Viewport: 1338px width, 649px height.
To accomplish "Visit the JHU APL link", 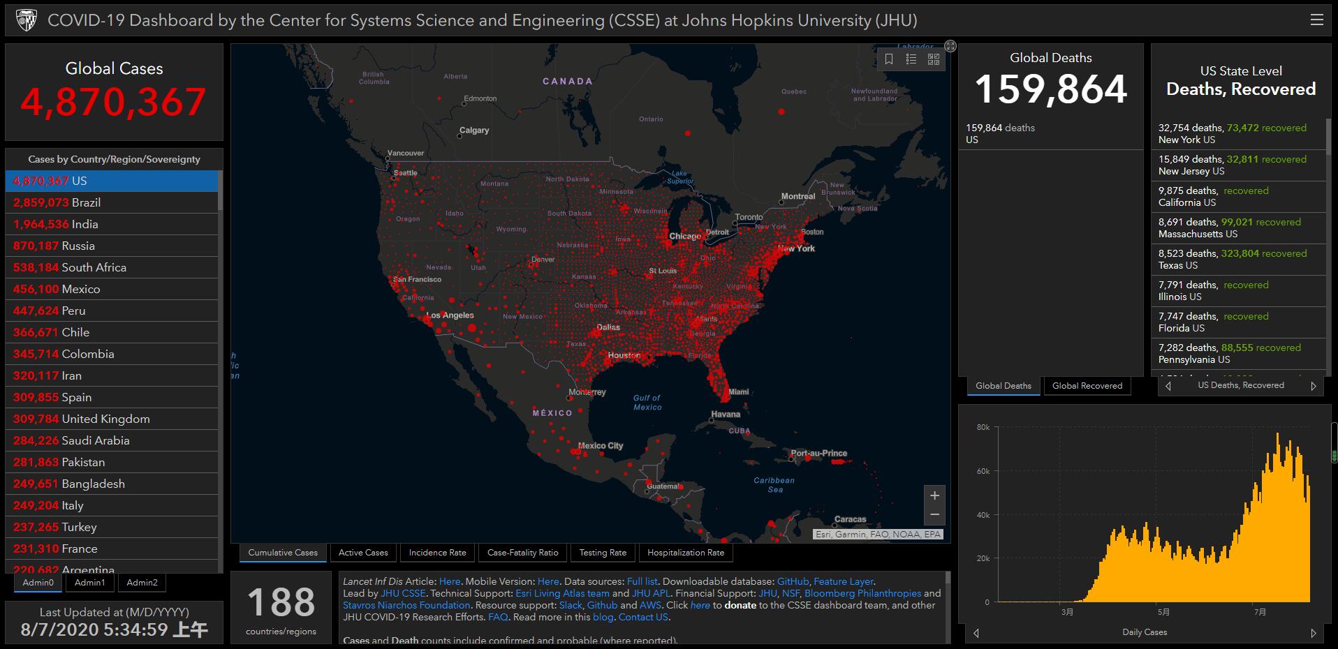I will (x=652, y=593).
